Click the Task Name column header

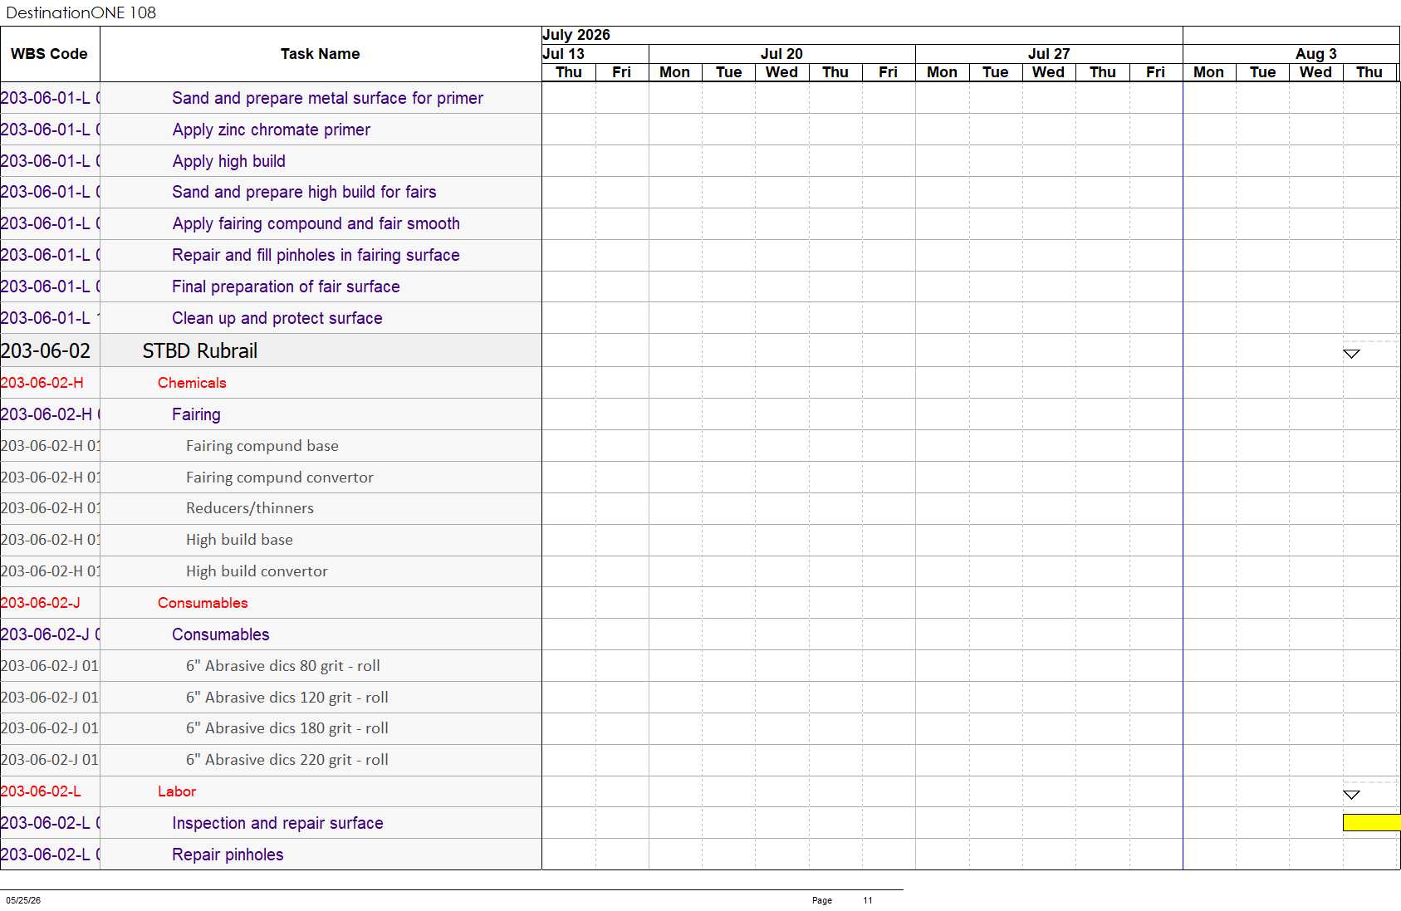pos(321,54)
